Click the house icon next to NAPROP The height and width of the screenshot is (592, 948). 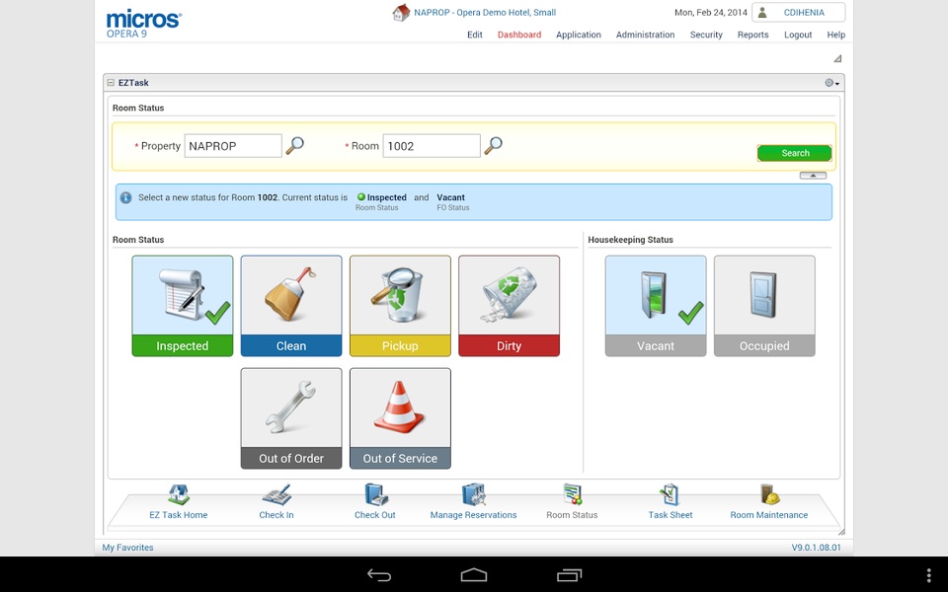400,13
